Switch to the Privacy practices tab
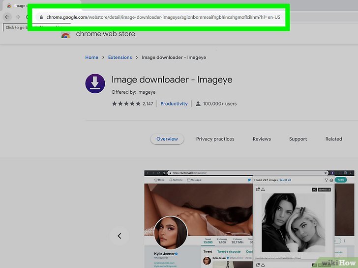358x268 pixels. [215, 139]
